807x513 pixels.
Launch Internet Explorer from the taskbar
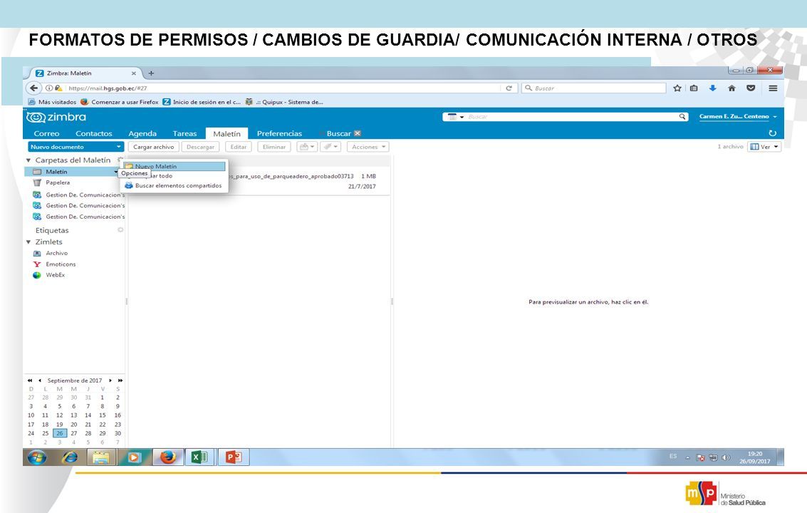70,457
